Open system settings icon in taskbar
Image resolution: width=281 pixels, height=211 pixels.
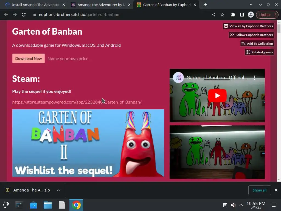point(19,205)
